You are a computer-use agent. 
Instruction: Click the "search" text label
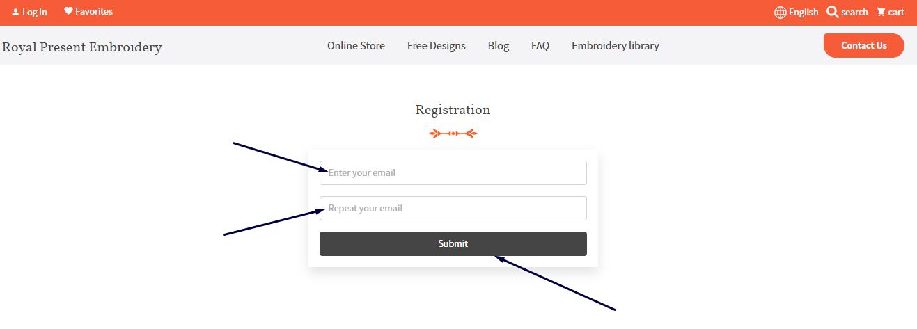tap(854, 12)
